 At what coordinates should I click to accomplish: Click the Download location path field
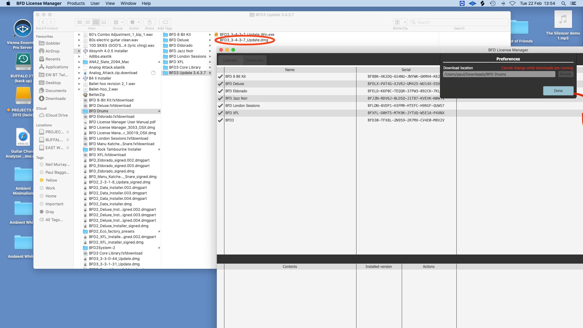coord(499,74)
